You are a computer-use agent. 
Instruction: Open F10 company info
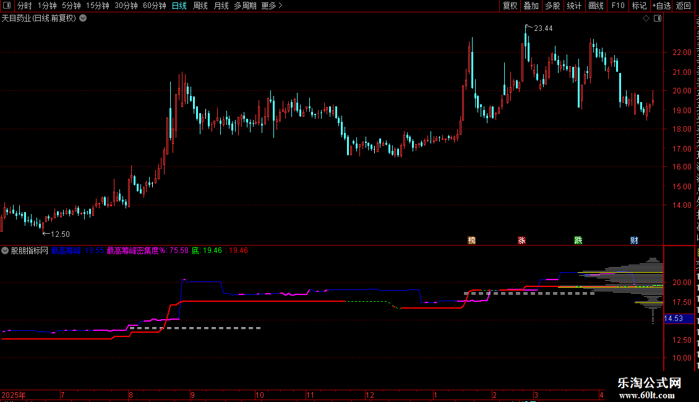618,6
